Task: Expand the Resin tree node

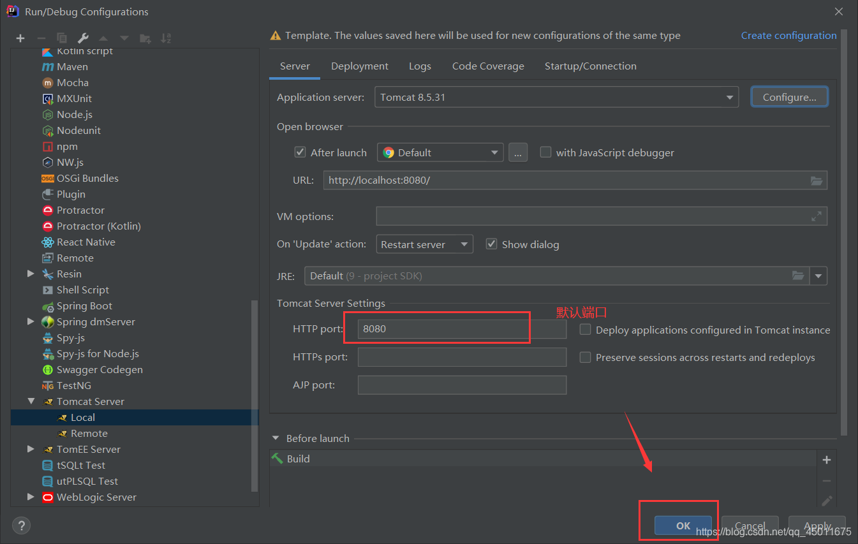Action: [x=31, y=274]
